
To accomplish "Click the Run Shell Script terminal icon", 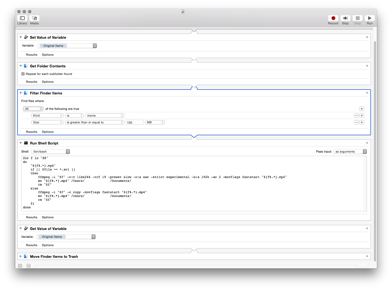I will (x=26, y=143).
